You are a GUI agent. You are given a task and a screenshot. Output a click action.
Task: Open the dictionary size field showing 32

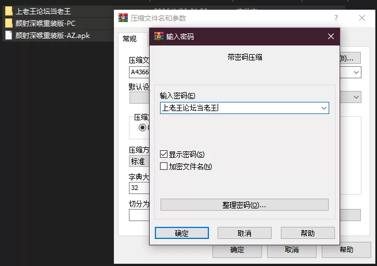139,188
